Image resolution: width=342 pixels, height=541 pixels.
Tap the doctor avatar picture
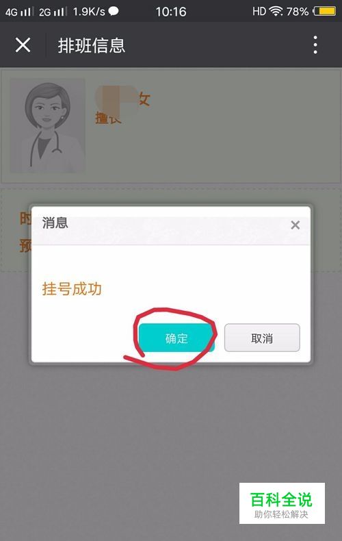(48, 125)
